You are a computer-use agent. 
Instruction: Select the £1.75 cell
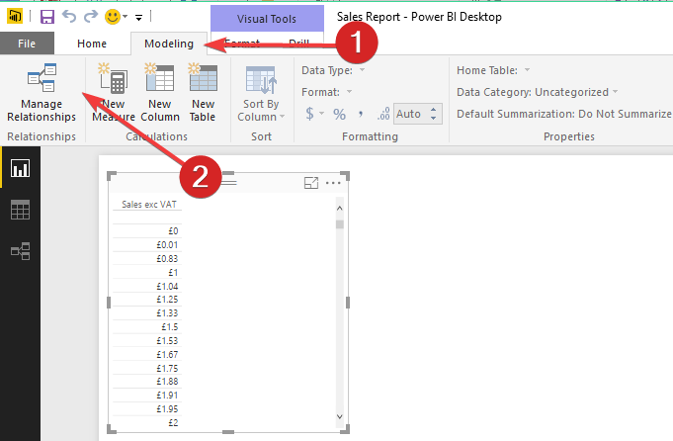[167, 368]
